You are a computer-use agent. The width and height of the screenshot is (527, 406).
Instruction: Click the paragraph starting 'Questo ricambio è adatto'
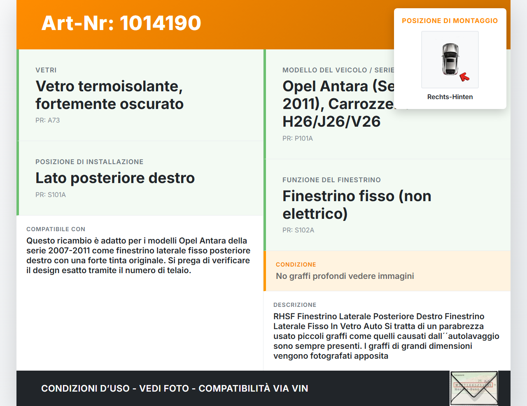pos(138,255)
